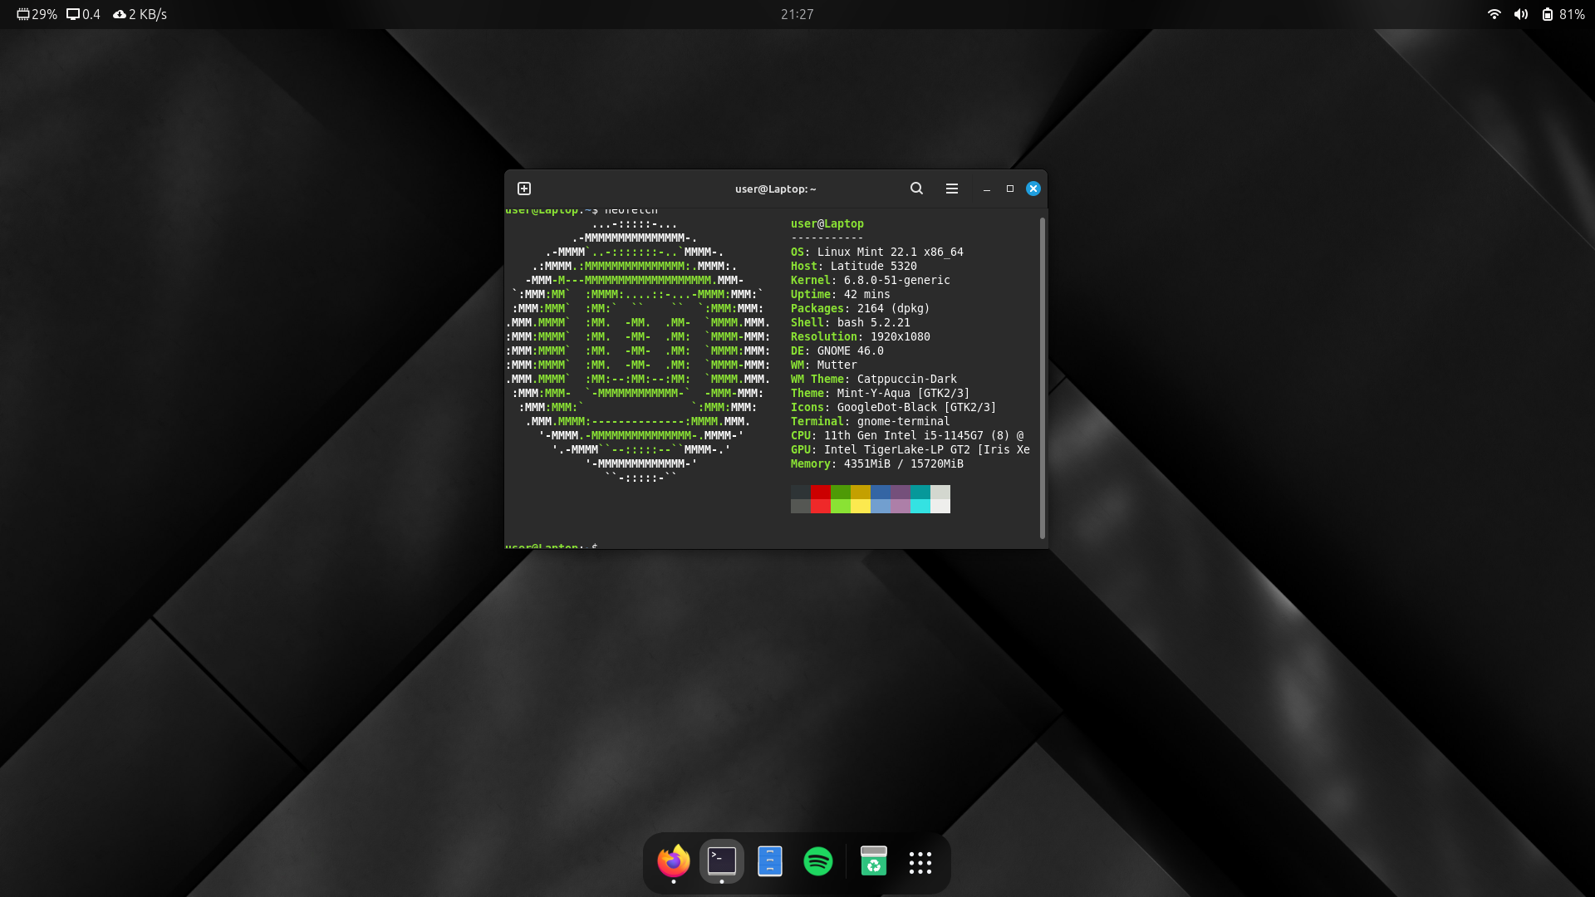
Task: Launch Firefox from the dock
Action: click(674, 861)
